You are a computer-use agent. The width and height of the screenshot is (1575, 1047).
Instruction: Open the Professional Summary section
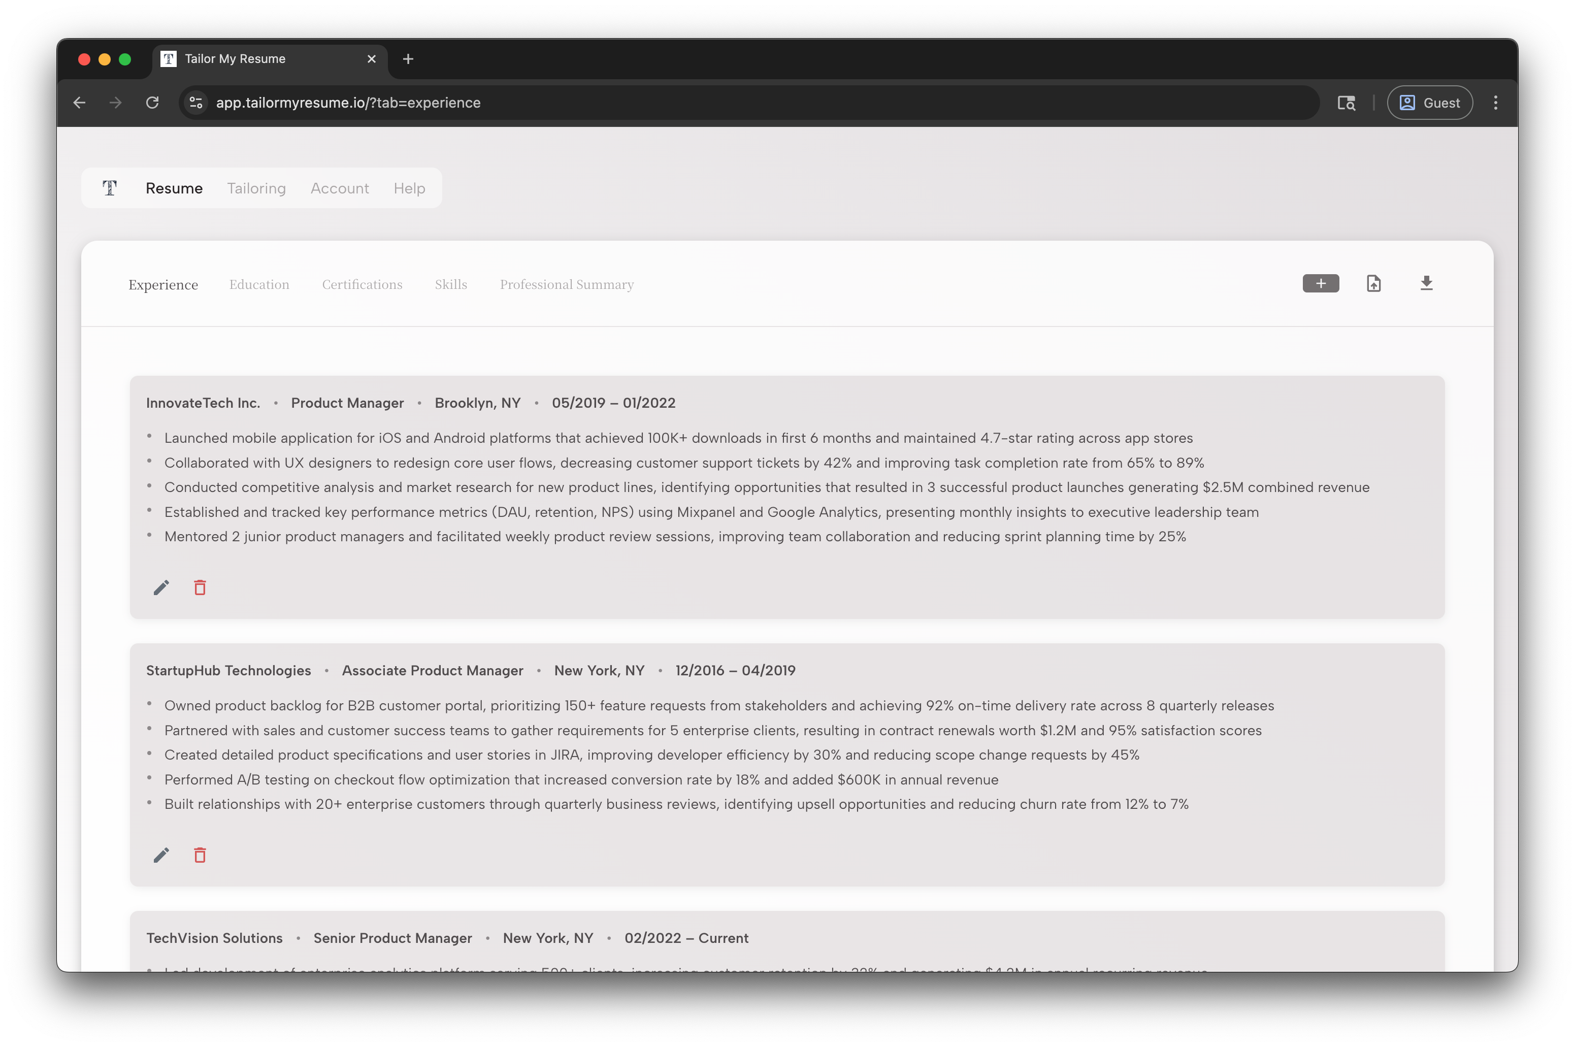[566, 284]
